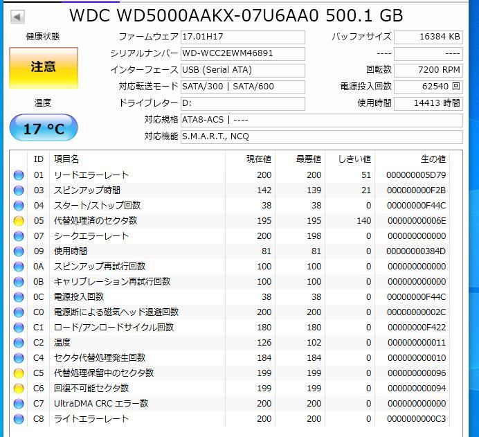The width and height of the screenshot is (479, 437).
Task: Click the raw value 000000000096
Action: (417, 373)
